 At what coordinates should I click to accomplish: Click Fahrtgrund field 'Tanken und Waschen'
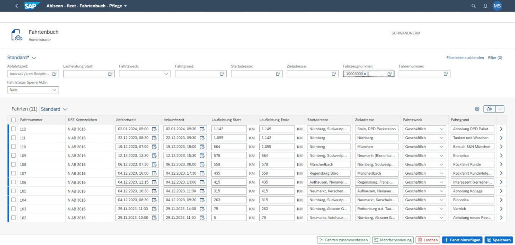[472, 138]
